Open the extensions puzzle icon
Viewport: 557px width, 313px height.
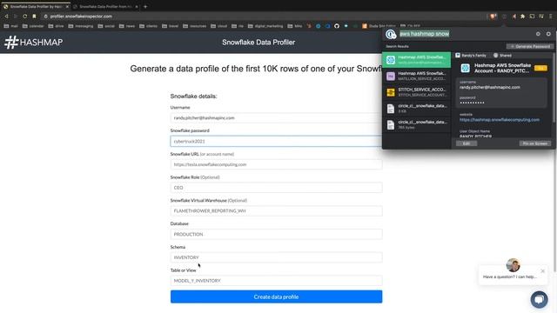522,17
